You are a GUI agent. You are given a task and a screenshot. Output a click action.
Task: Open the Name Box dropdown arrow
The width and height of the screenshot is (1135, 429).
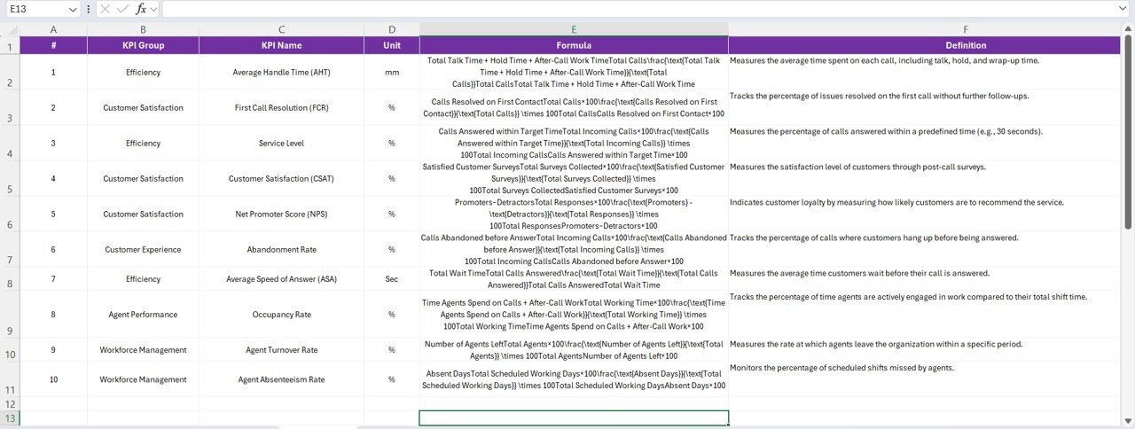(73, 9)
